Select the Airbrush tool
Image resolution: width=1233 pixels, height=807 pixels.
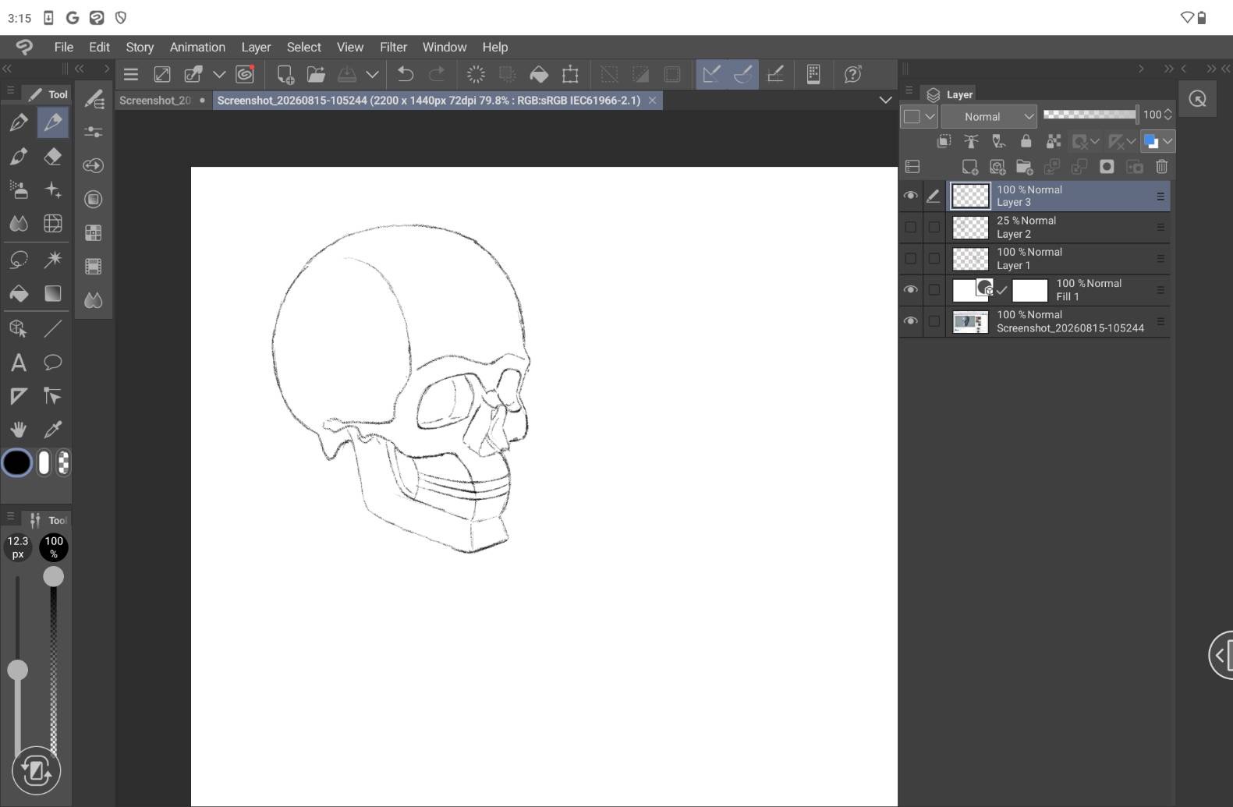[x=19, y=189]
